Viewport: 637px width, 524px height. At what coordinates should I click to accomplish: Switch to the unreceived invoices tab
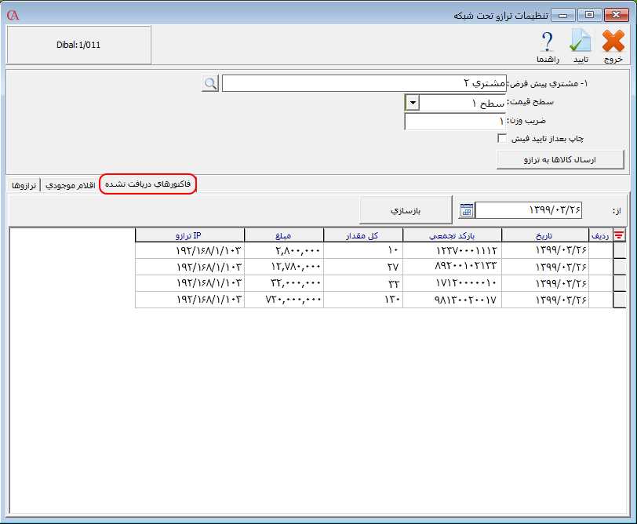[x=147, y=184]
